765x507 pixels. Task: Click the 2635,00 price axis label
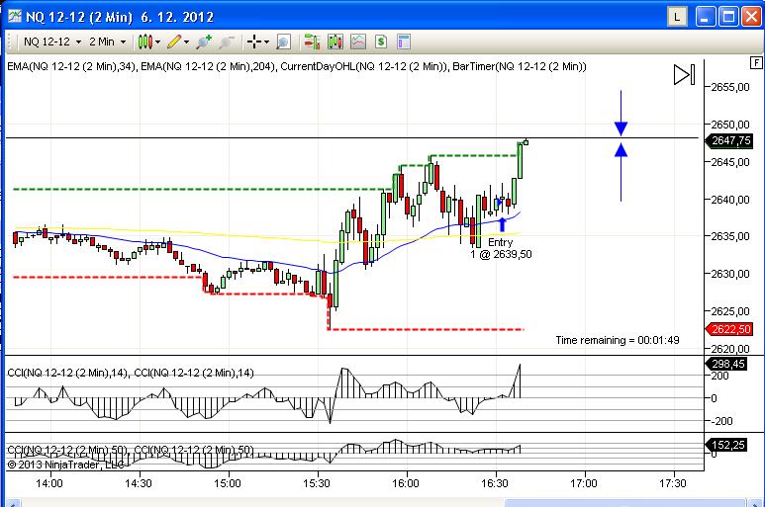(x=730, y=236)
